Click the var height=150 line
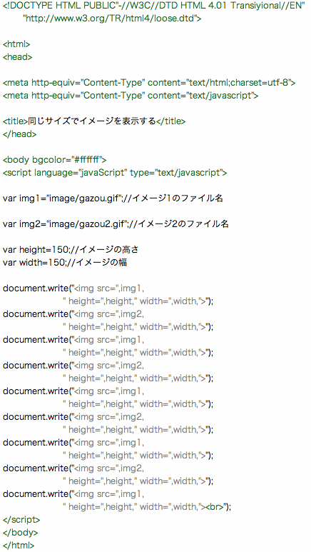 tap(71, 250)
